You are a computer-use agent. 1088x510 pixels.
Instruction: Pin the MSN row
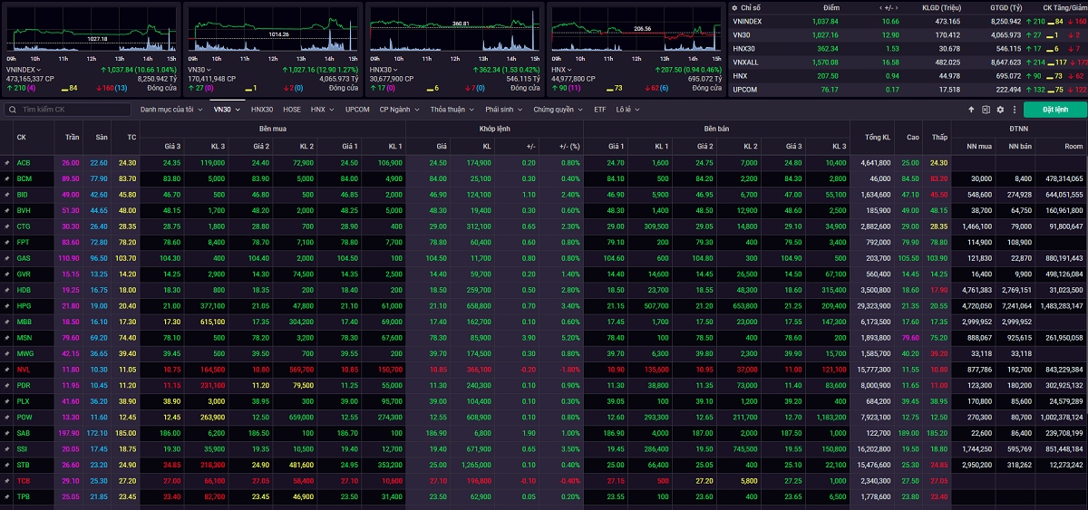(x=6, y=337)
